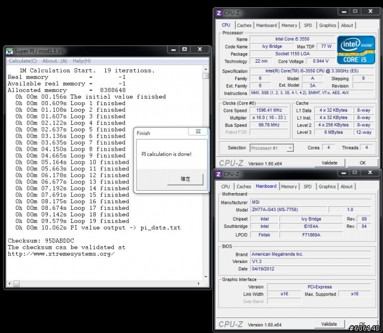Expand the Processor #1 selection dropdown
Image resolution: width=383 pixels, height=333 pixels.
[290, 148]
